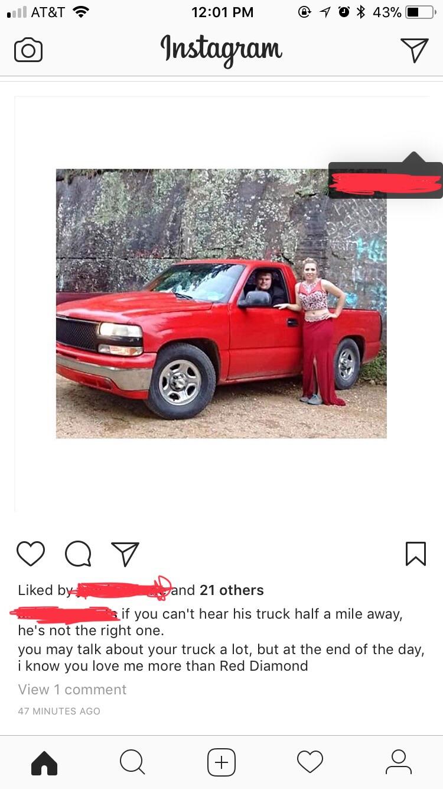View the list of 21 others likes

[x=232, y=590]
